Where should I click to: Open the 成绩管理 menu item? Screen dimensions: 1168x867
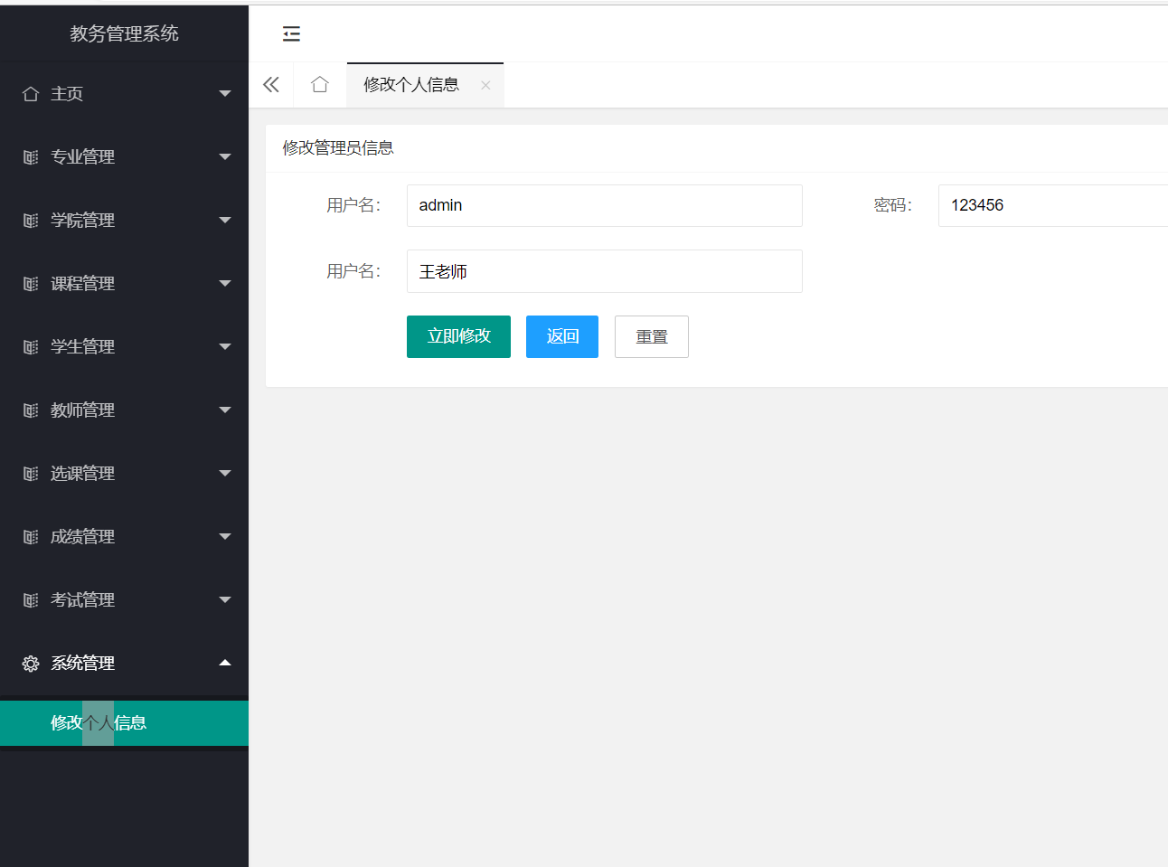pyautogui.click(x=124, y=537)
